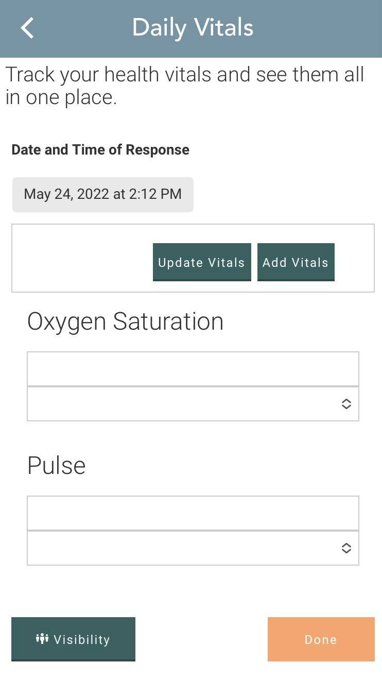The image size is (382, 680).
Task: Open the Visibility settings
Action: tap(73, 639)
